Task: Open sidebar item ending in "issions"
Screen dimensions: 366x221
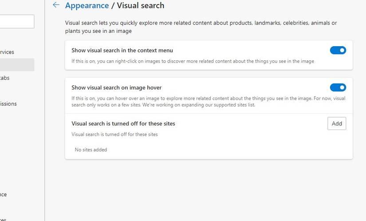Action: 8,104
